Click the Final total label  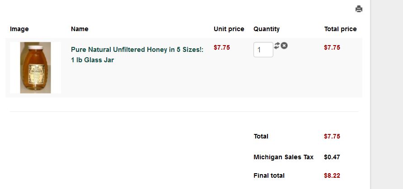(269, 175)
